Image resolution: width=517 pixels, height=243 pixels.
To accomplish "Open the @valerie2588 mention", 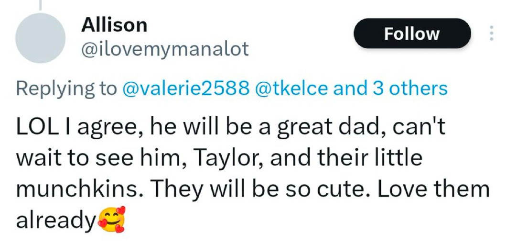I will pos(186,88).
